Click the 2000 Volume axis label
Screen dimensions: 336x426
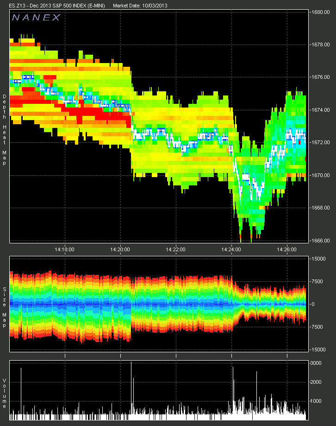click(316, 382)
